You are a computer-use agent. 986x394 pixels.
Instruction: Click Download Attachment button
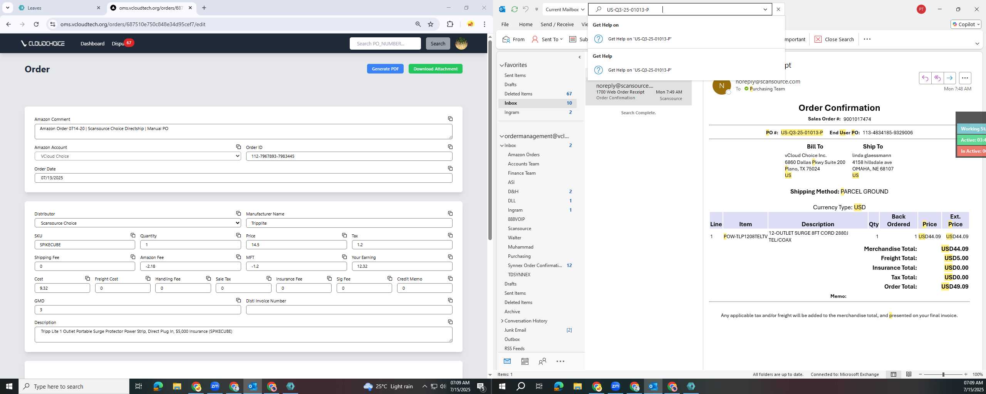pyautogui.click(x=435, y=69)
